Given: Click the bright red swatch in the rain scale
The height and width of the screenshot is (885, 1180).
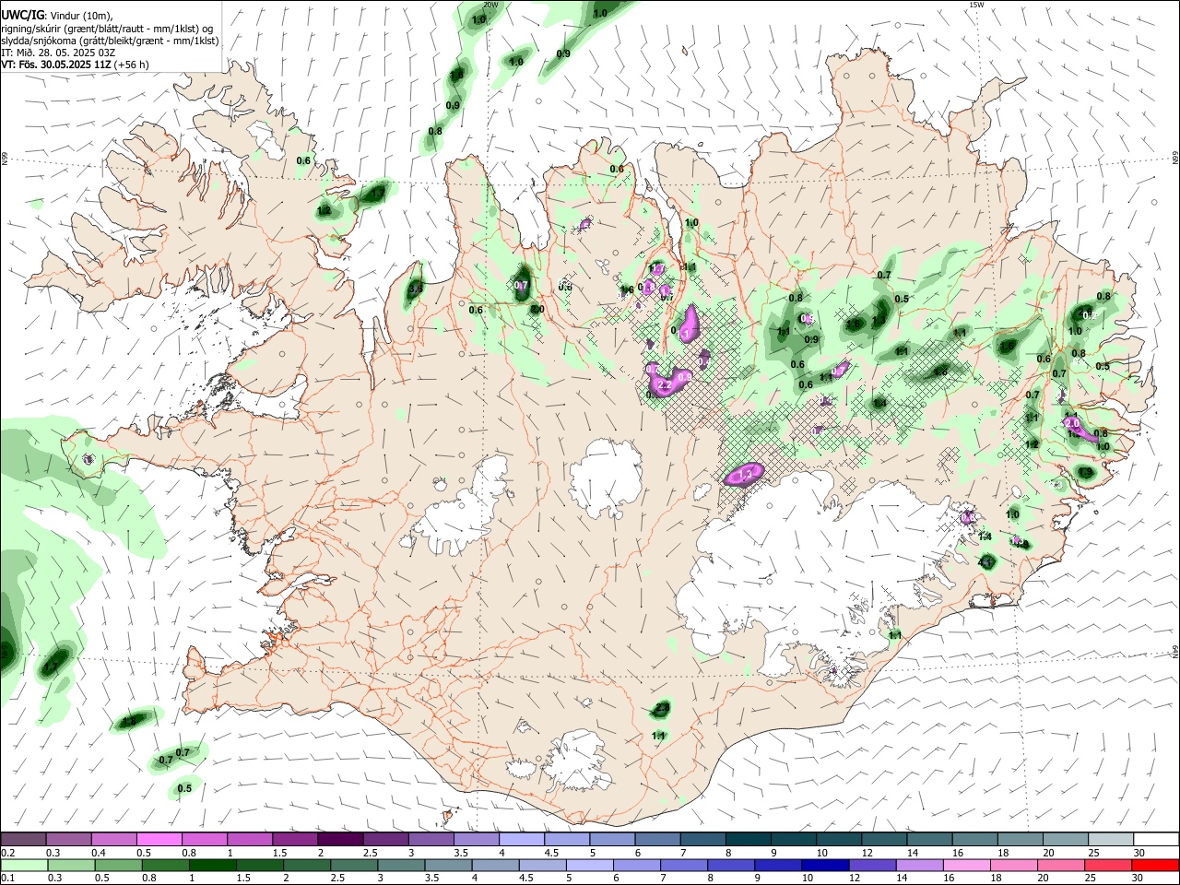Looking at the screenshot, I should [1156, 866].
